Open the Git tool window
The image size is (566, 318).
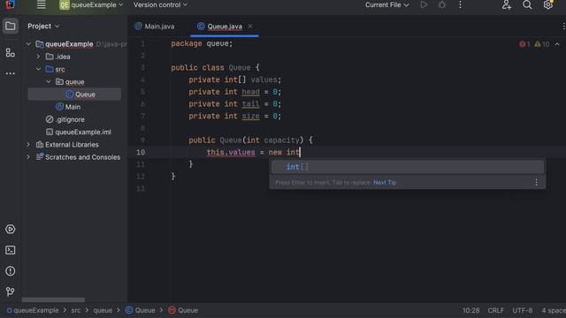10,291
